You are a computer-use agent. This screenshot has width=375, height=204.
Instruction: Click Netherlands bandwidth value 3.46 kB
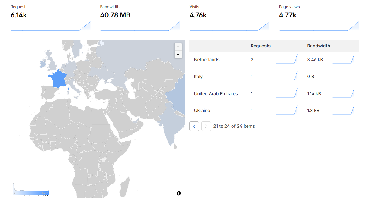pyautogui.click(x=315, y=60)
